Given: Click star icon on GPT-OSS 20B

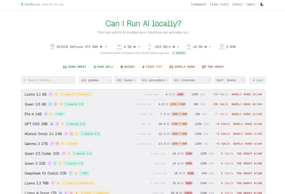Looking at the screenshot, I should pos(62,124).
